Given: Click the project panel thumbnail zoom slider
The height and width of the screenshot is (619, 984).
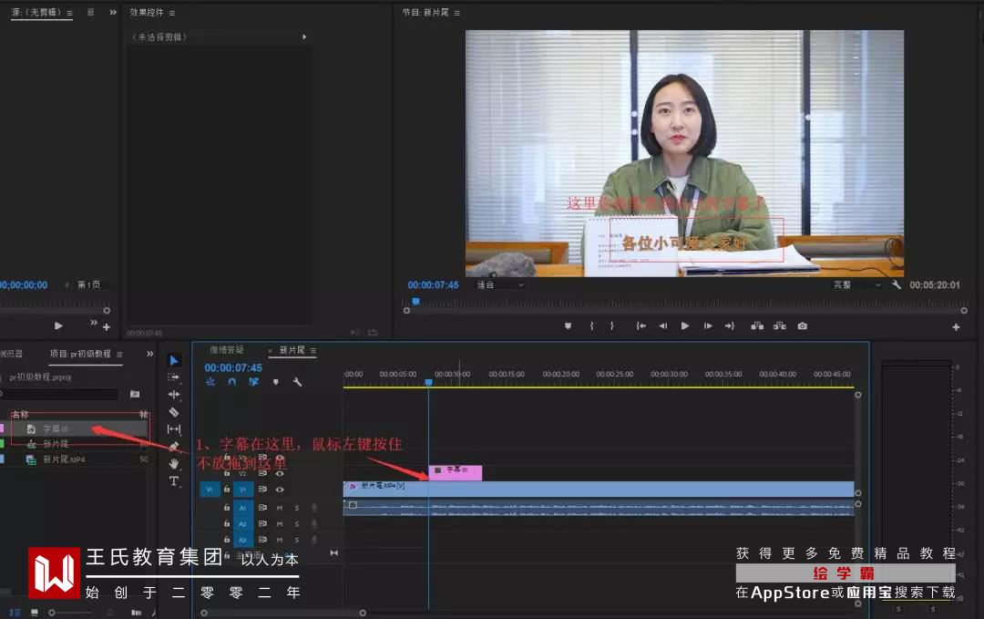Looking at the screenshot, I should click(x=72, y=612).
